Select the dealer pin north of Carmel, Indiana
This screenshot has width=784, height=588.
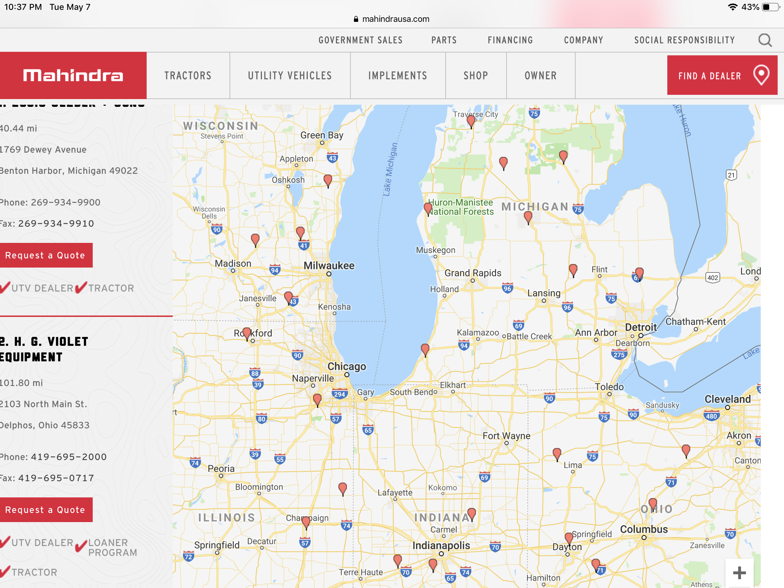coord(471,515)
